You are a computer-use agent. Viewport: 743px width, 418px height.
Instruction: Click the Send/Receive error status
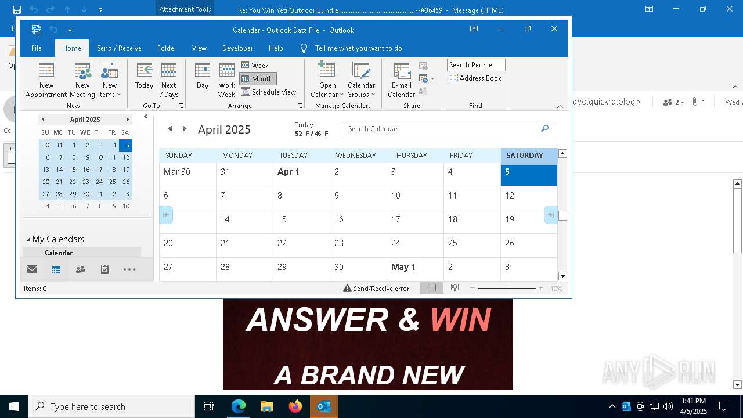click(376, 289)
